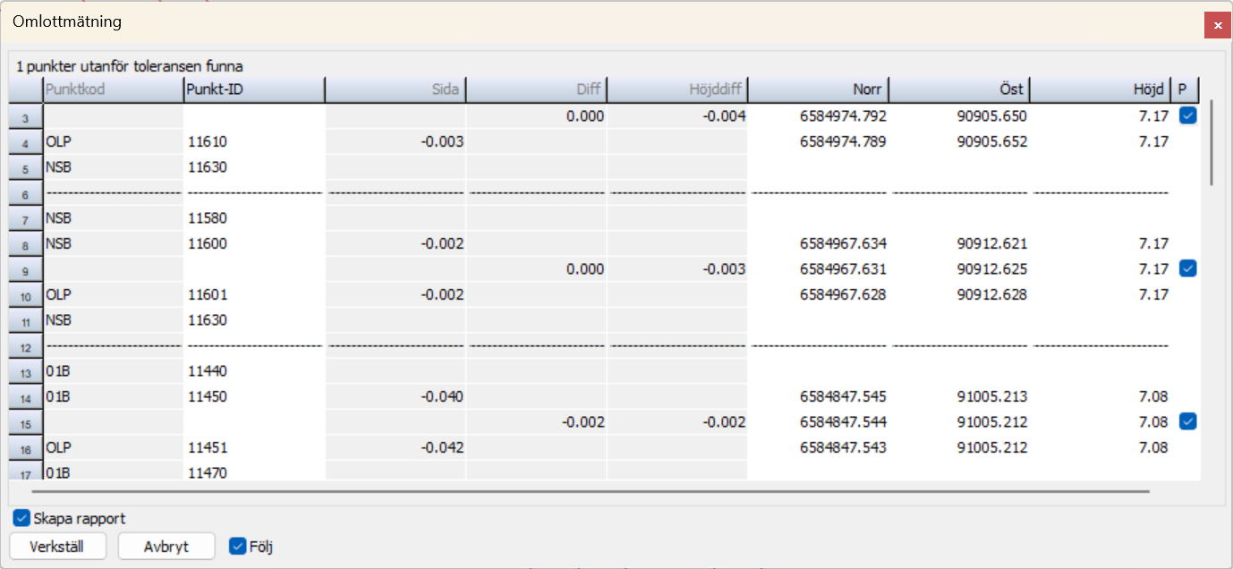Image resolution: width=1233 pixels, height=569 pixels.
Task: Select the Sida cell showing -0.040
Action: coord(395,397)
